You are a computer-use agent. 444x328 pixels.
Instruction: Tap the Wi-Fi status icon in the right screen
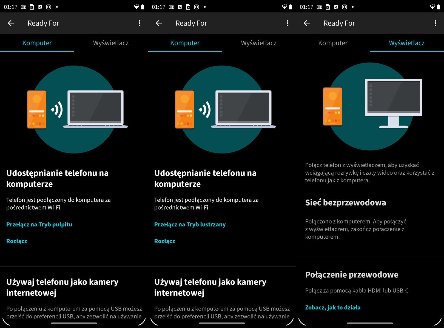432,7
